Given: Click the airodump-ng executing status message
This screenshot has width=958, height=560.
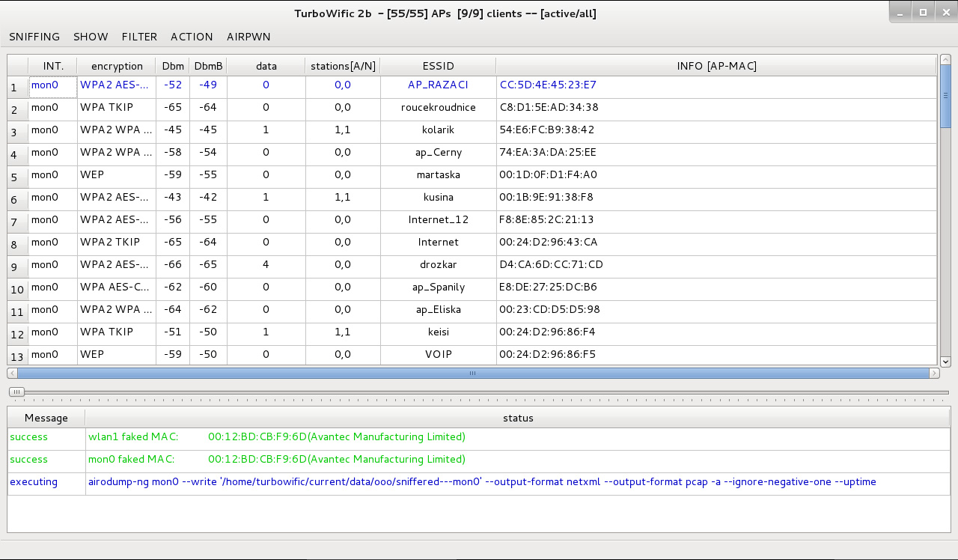Looking at the screenshot, I should (x=482, y=481).
